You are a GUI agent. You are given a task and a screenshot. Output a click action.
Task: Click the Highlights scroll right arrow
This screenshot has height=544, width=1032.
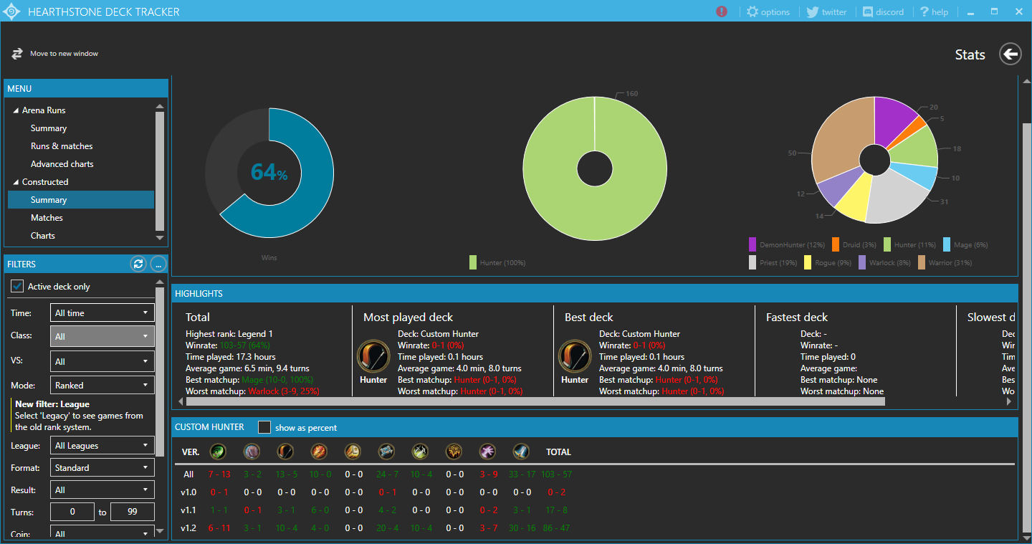(x=1010, y=401)
